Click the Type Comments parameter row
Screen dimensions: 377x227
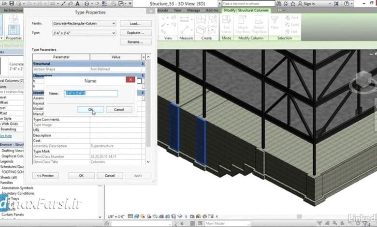(89, 119)
